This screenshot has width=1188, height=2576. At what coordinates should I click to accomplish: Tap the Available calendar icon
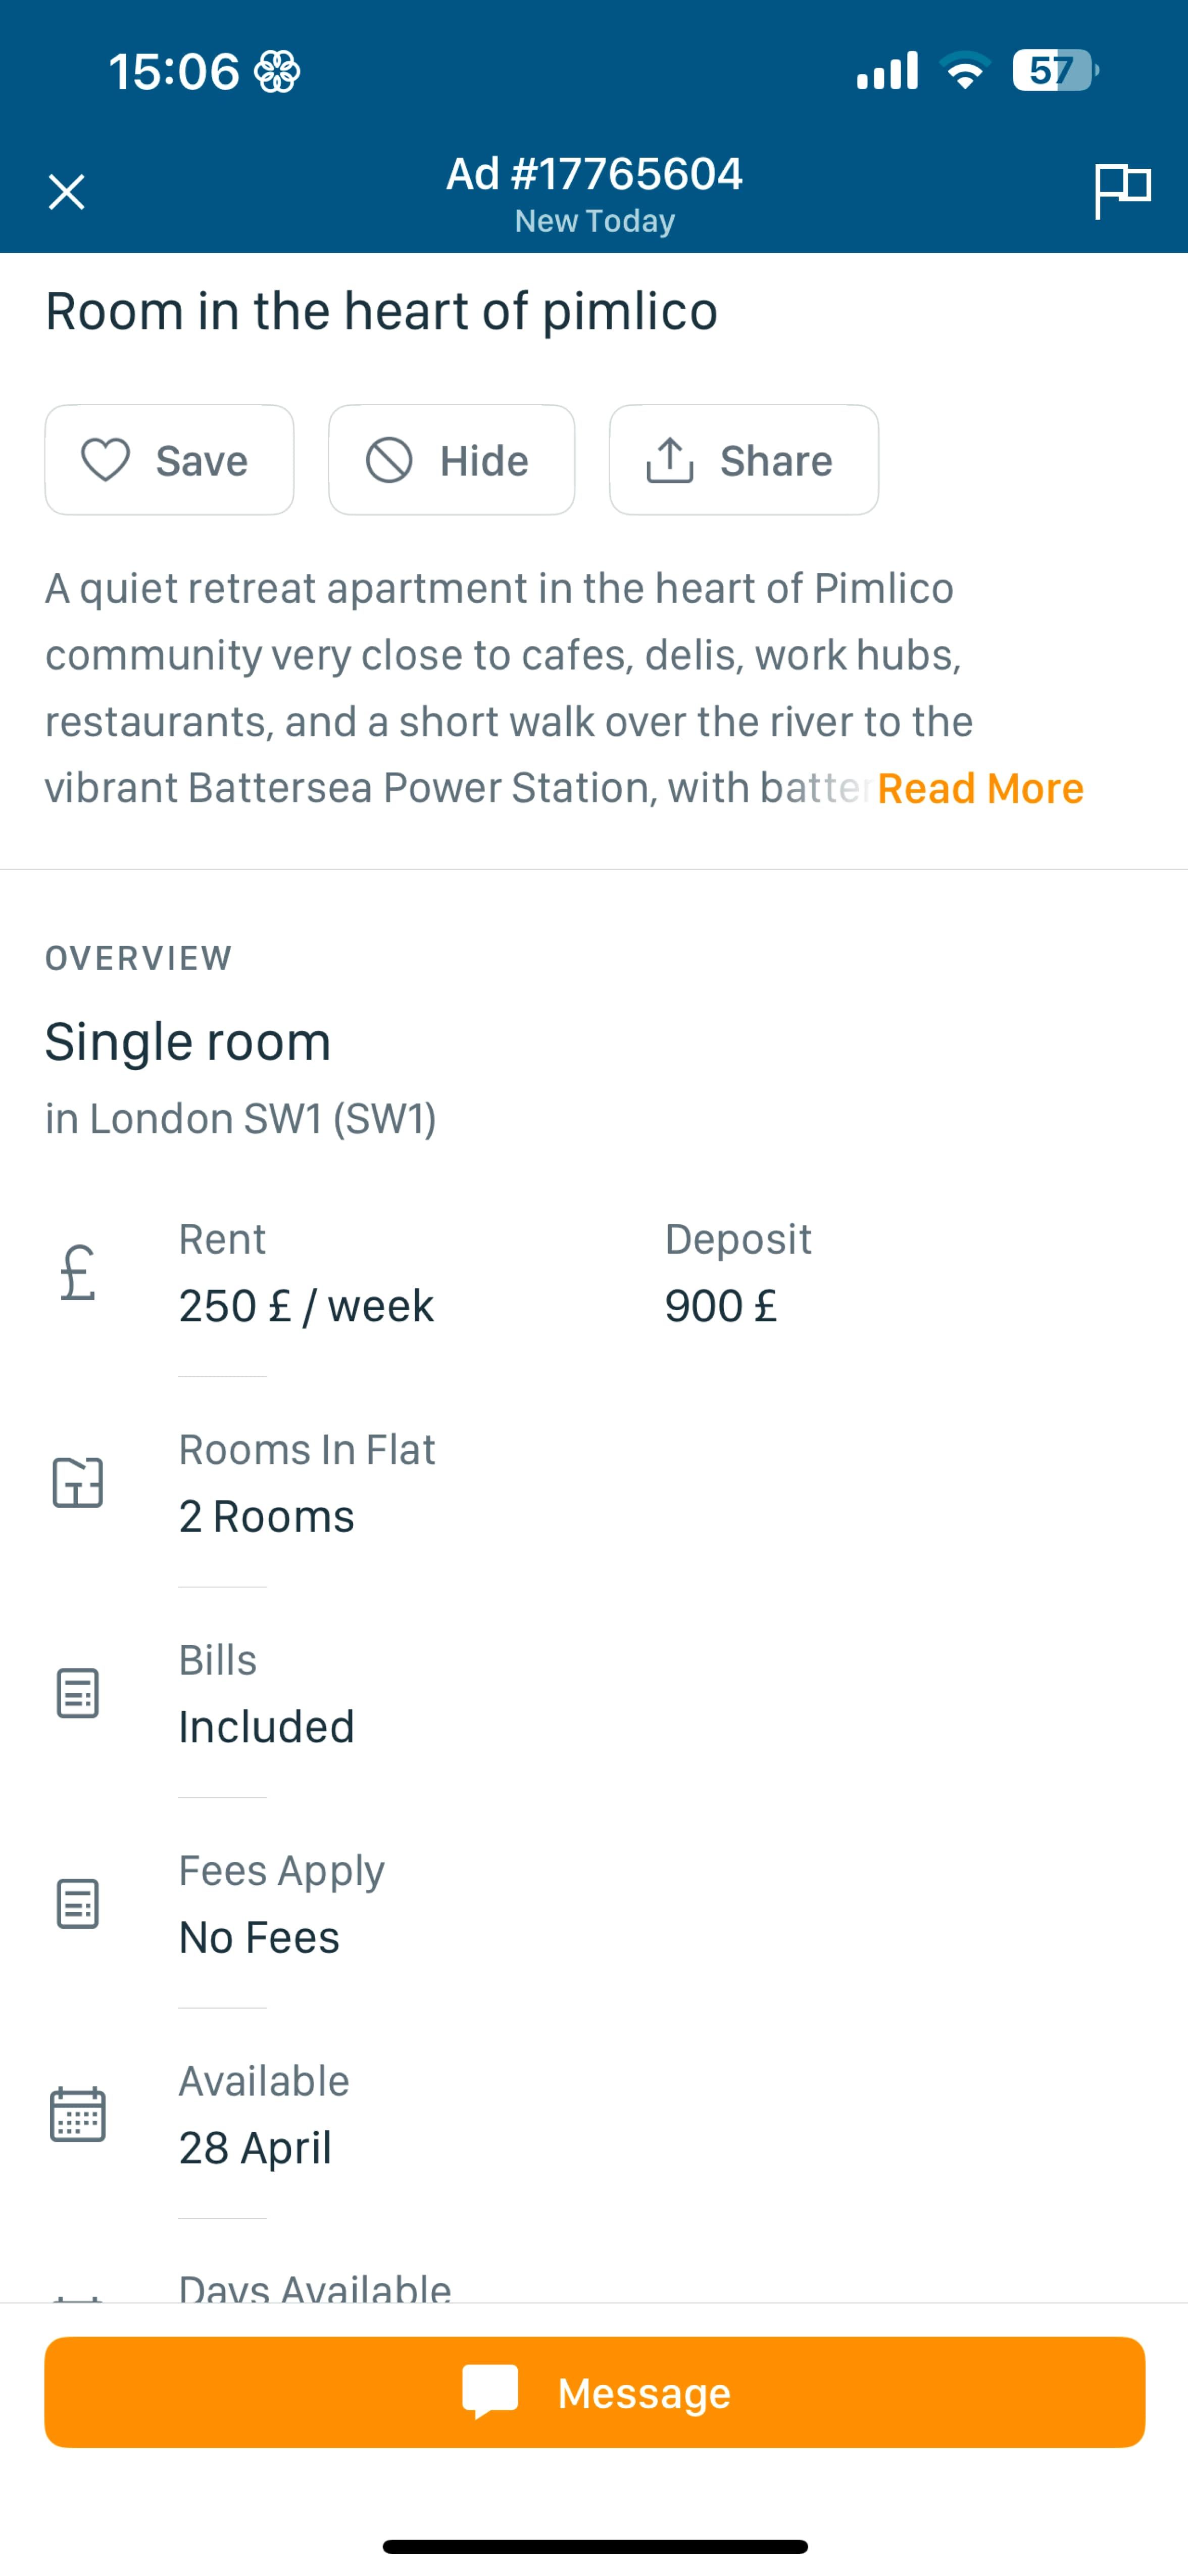coord(77,2114)
